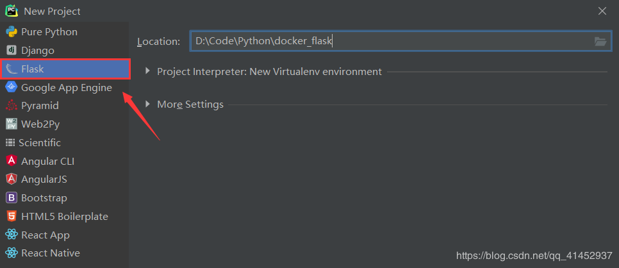Click the Location path text field
This screenshot has width=619, height=268.
(391, 42)
